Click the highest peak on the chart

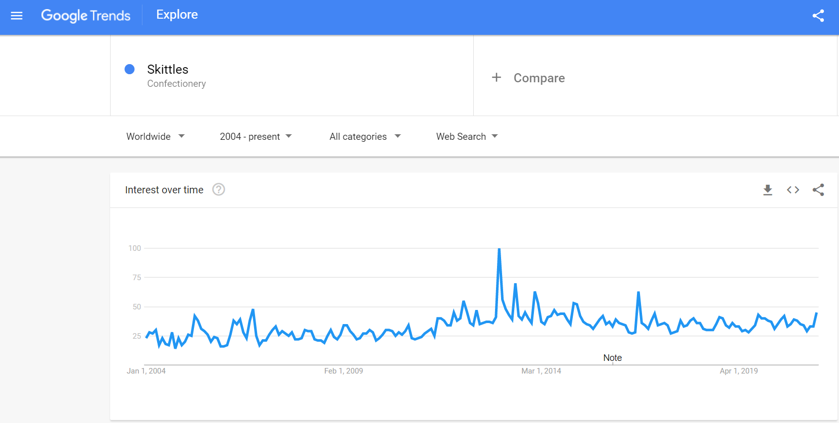[x=499, y=249]
